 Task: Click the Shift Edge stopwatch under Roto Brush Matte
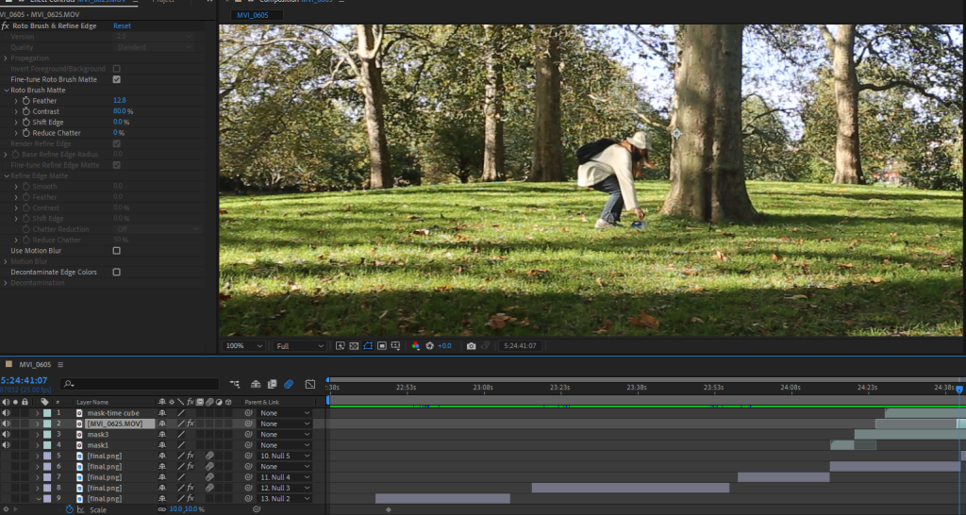(25, 122)
